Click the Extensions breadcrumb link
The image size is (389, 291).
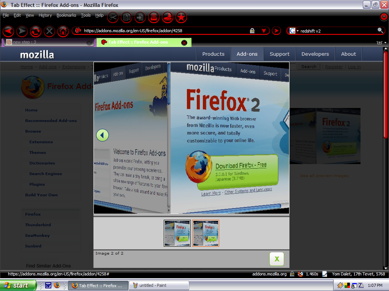coord(74,67)
